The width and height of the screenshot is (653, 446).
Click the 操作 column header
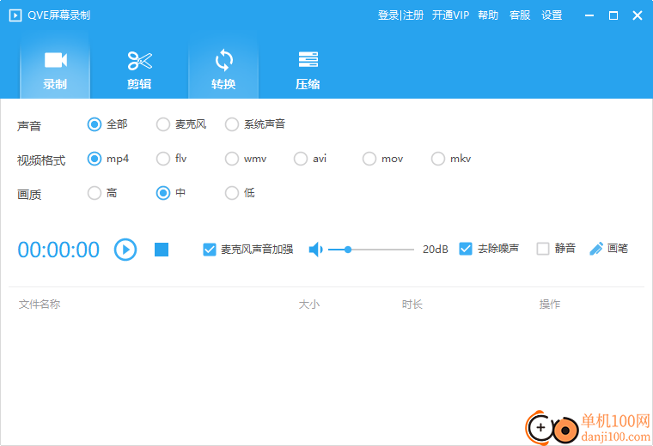coord(550,304)
